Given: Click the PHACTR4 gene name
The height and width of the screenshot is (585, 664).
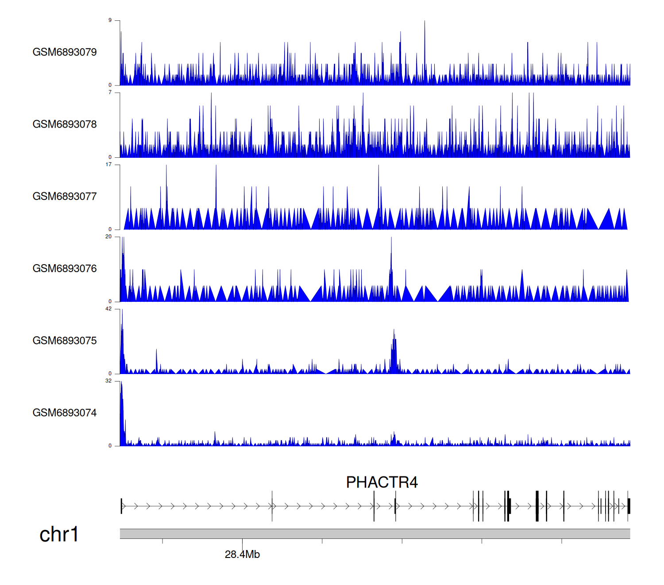Looking at the screenshot, I should point(382,482).
